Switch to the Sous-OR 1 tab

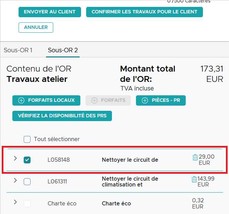click(18, 50)
